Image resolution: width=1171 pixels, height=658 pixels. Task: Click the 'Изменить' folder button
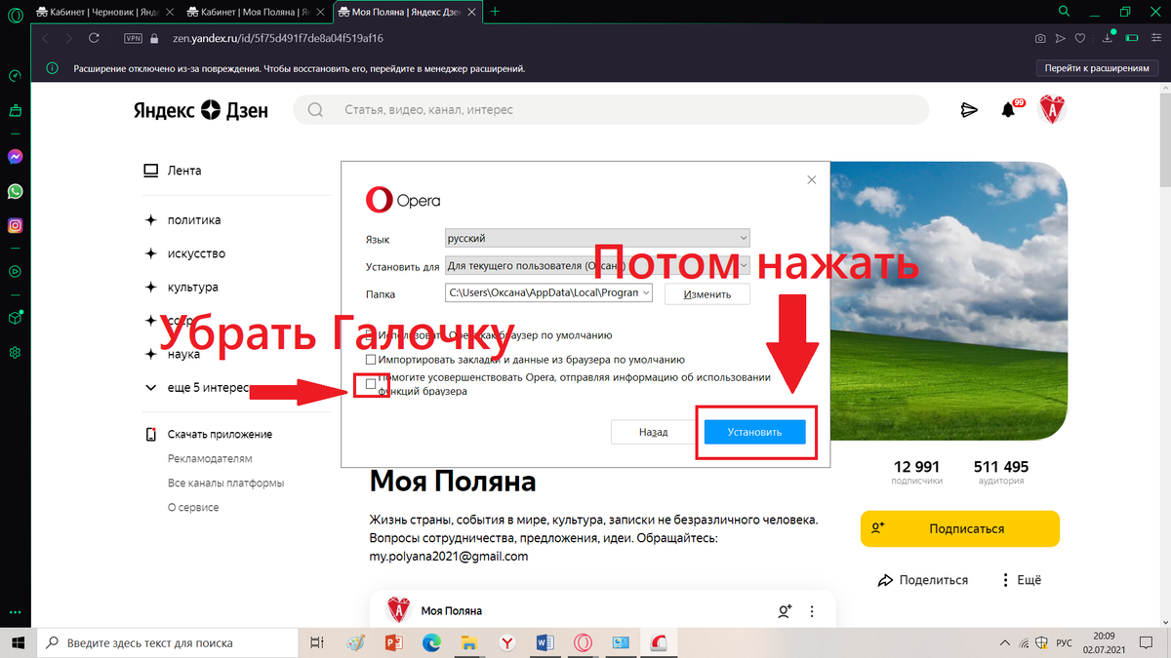pyautogui.click(x=707, y=293)
